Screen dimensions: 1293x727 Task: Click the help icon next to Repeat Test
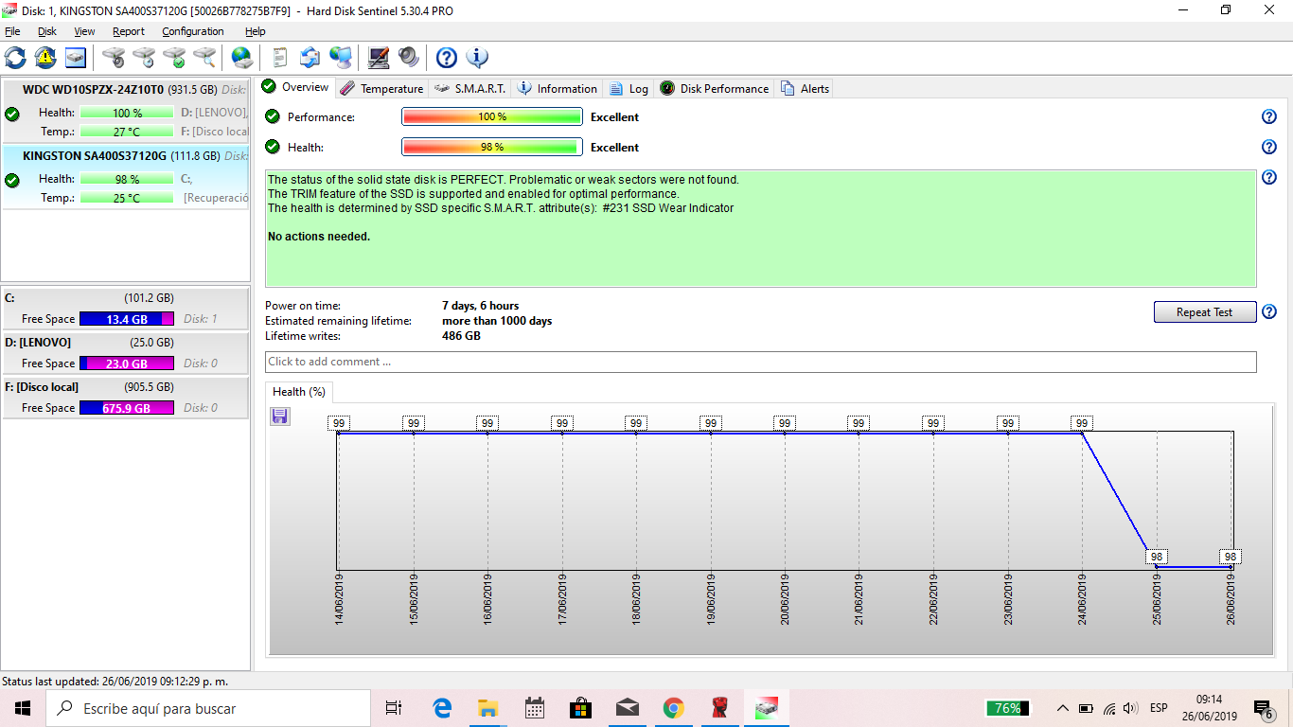[x=1269, y=311]
